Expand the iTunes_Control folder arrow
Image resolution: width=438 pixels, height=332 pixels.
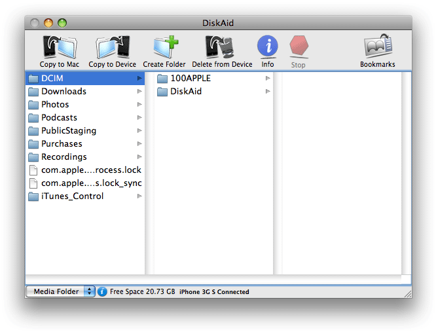139,196
